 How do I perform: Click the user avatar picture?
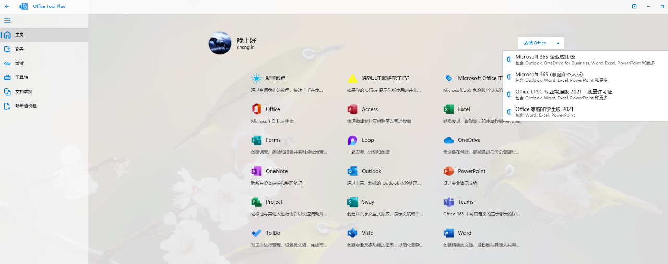click(x=220, y=43)
